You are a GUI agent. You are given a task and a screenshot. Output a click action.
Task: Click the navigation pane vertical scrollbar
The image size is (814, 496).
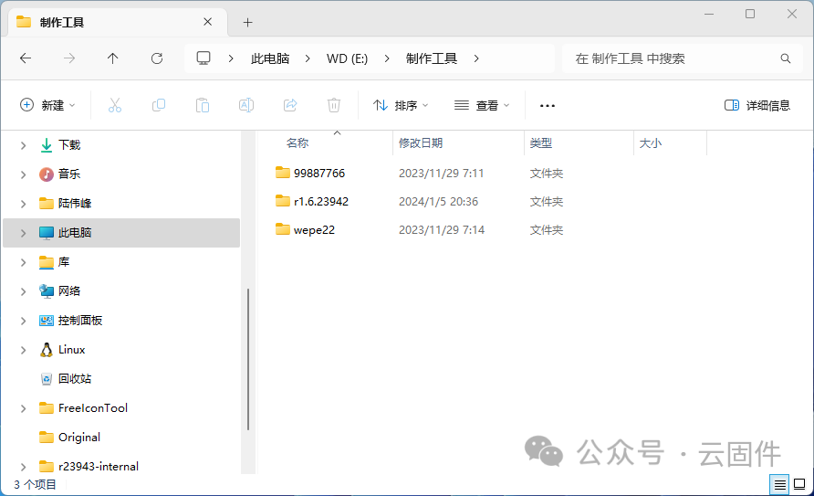pyautogui.click(x=248, y=359)
